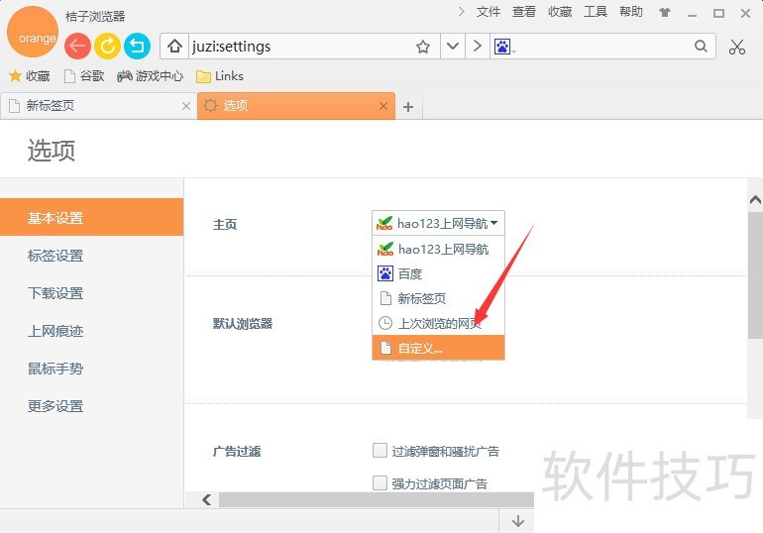Open the 游戏中心 bookmark
Viewport: 763px width, 533px height.
[x=150, y=76]
